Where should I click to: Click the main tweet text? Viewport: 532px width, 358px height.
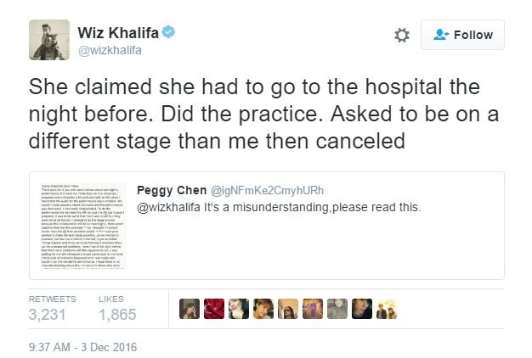click(255, 113)
